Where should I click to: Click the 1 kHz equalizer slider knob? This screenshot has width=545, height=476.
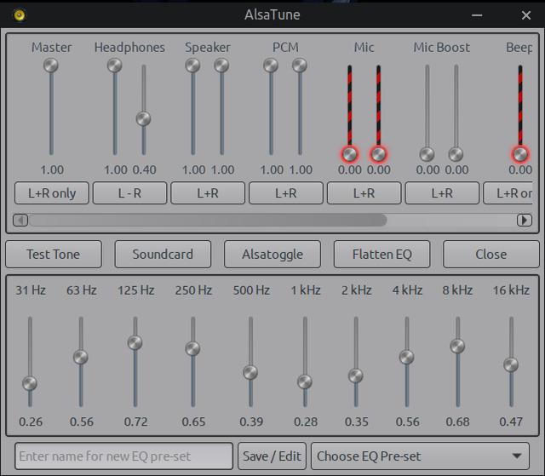(305, 381)
